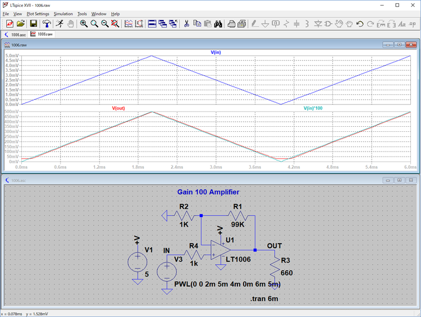Open a file with the folder icon

pos(21,24)
